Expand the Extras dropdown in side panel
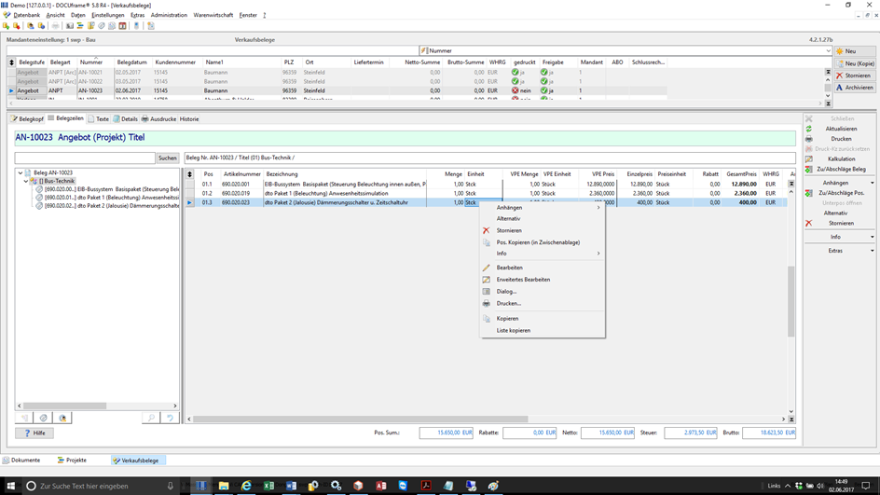Screen dimensions: 880x495 click(873, 251)
